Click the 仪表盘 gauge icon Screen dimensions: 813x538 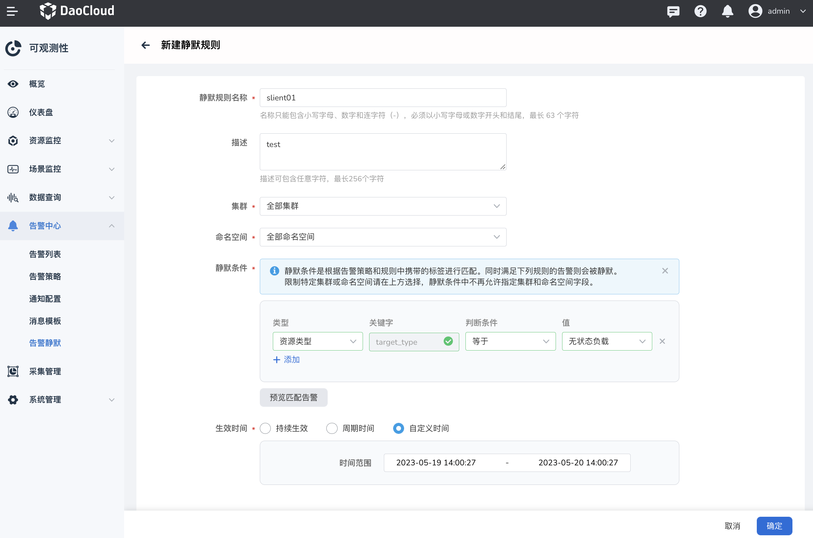(x=13, y=112)
